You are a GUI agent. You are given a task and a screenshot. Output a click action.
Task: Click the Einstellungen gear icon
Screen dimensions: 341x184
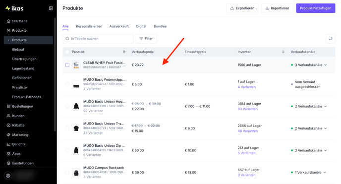pyautogui.click(x=8, y=163)
